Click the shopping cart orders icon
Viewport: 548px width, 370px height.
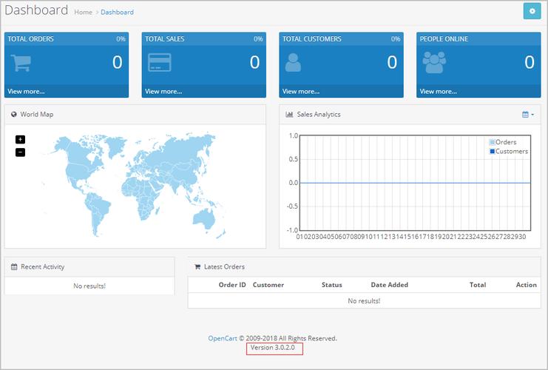21,63
